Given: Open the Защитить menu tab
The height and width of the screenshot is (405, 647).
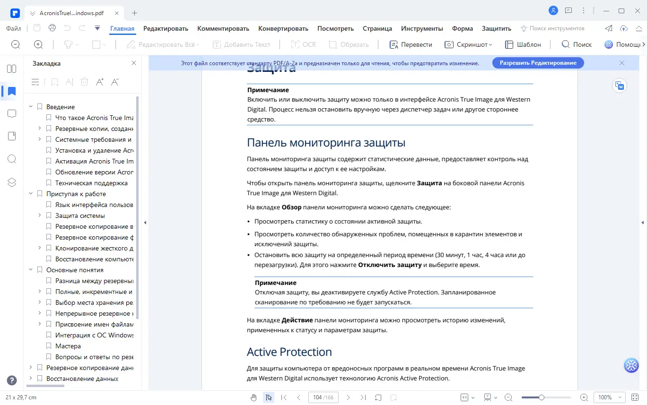Looking at the screenshot, I should click(x=496, y=28).
